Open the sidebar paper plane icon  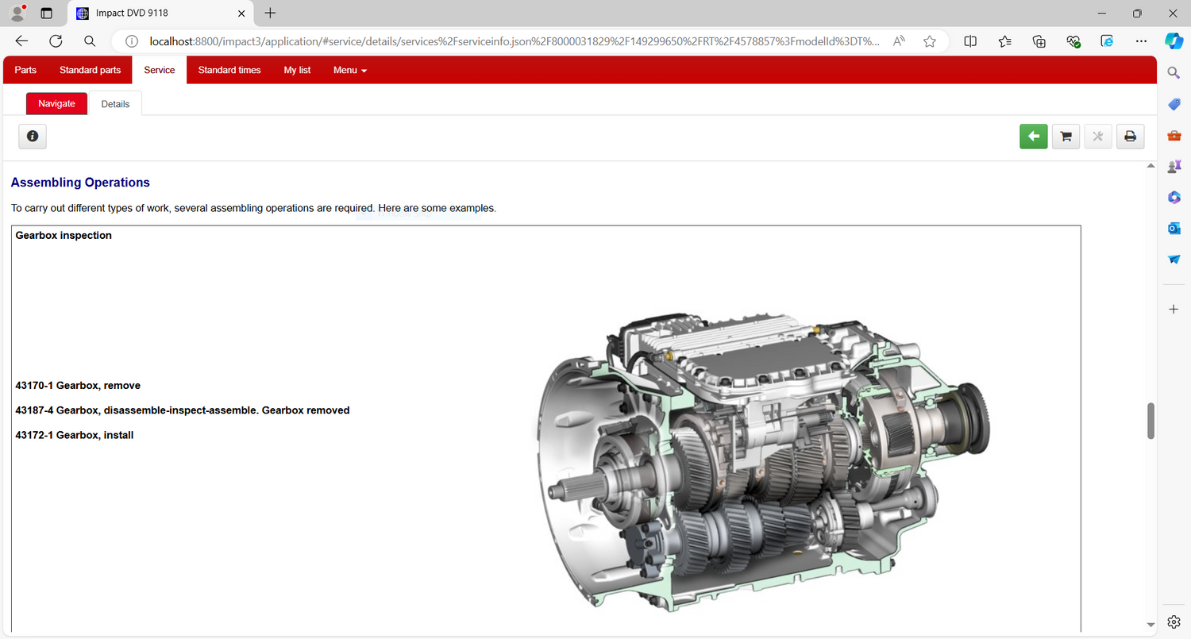pos(1174,260)
